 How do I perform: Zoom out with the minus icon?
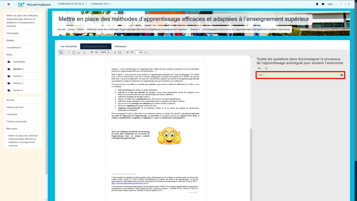click(x=92, y=52)
